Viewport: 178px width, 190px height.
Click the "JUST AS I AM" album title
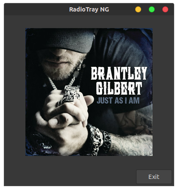click(118, 101)
